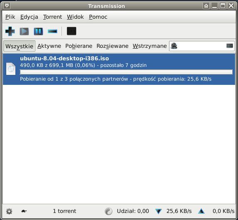The width and height of the screenshot is (238, 220).
Task: Click the download speed arrow icon
Action: [158, 211]
